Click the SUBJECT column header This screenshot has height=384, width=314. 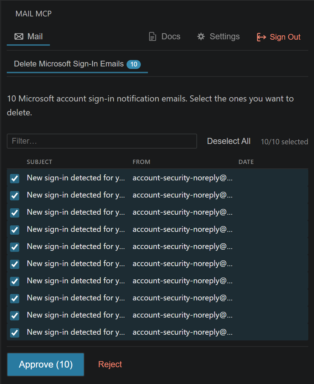(40, 162)
